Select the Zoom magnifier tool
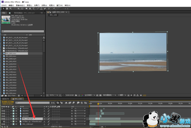 (10, 9)
